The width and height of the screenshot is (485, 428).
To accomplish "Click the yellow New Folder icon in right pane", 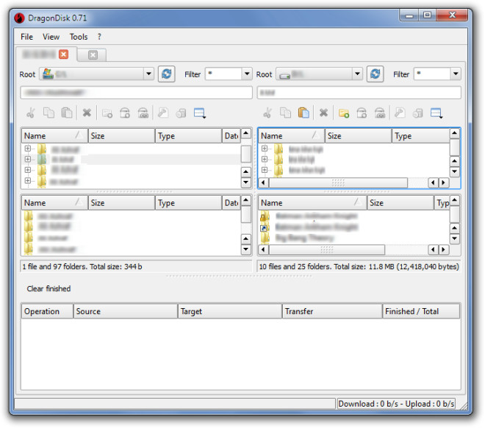I will coord(344,113).
